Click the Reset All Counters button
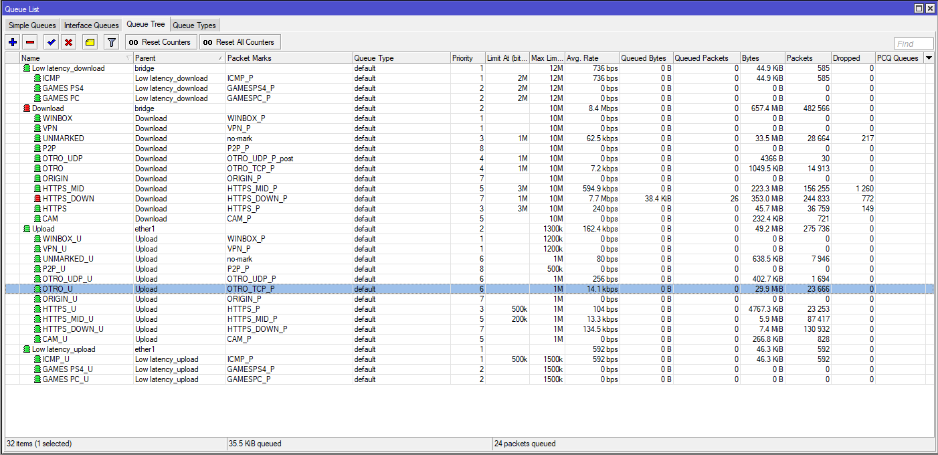This screenshot has height=455, width=938. pyautogui.click(x=240, y=42)
